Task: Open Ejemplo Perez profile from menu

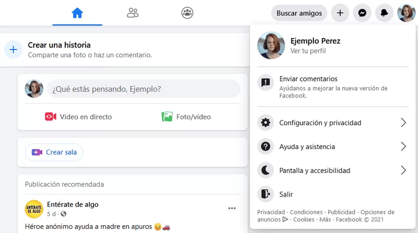Action: (333, 45)
